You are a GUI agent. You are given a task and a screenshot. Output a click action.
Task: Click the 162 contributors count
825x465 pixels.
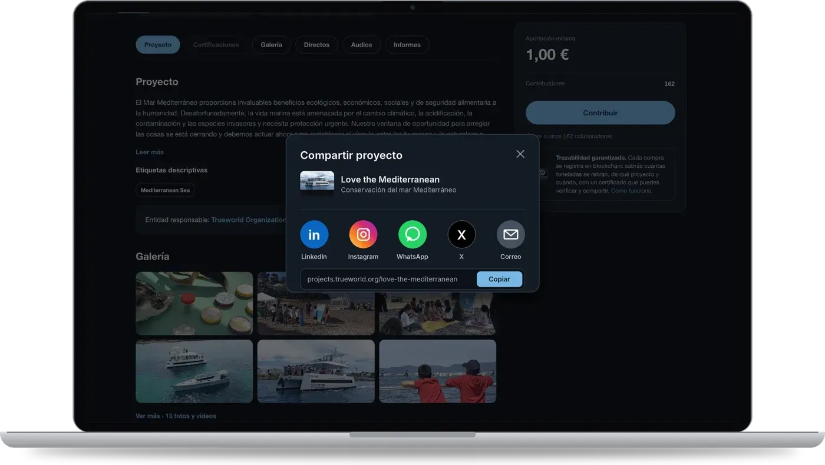pyautogui.click(x=669, y=84)
